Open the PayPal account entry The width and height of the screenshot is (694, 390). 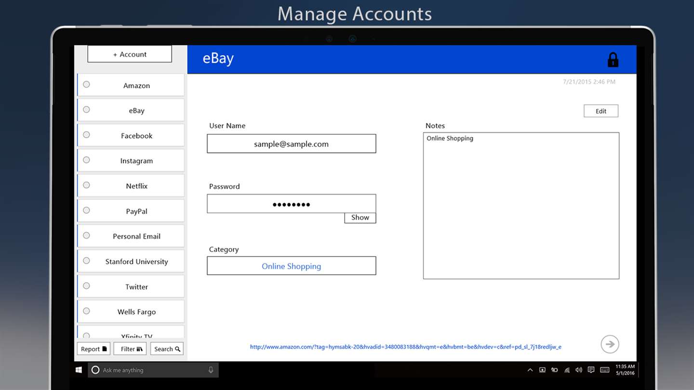(x=131, y=211)
